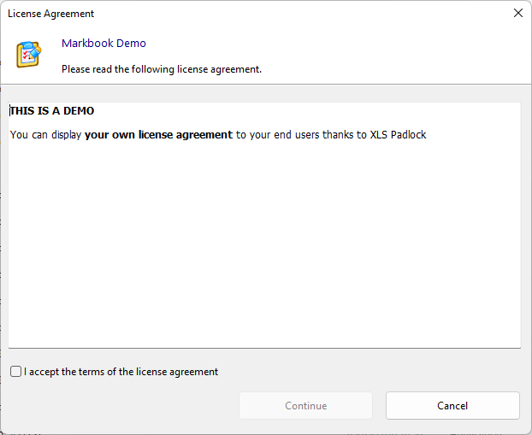Screen dimensions: 532x435
Task: Place cursor before 'THIS' in license text
Action: (x=10, y=111)
